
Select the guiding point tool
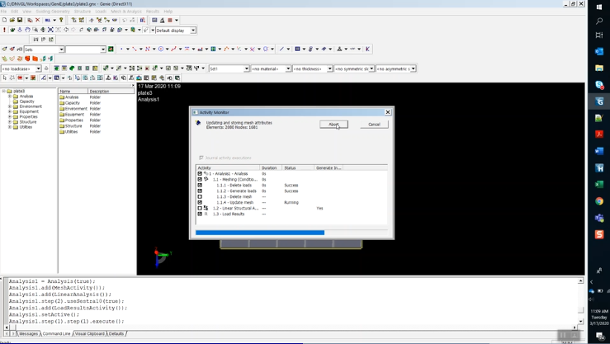[x=121, y=49]
